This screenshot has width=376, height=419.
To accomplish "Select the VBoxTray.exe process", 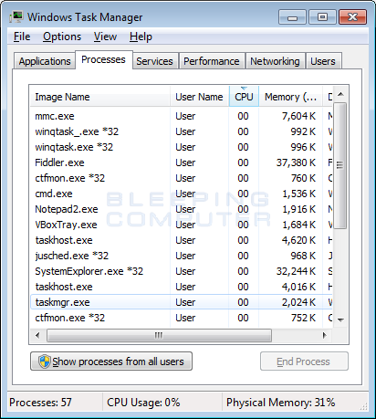I will tap(182, 225).
